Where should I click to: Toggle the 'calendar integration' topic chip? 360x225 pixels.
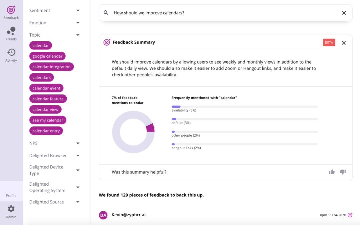(x=51, y=67)
